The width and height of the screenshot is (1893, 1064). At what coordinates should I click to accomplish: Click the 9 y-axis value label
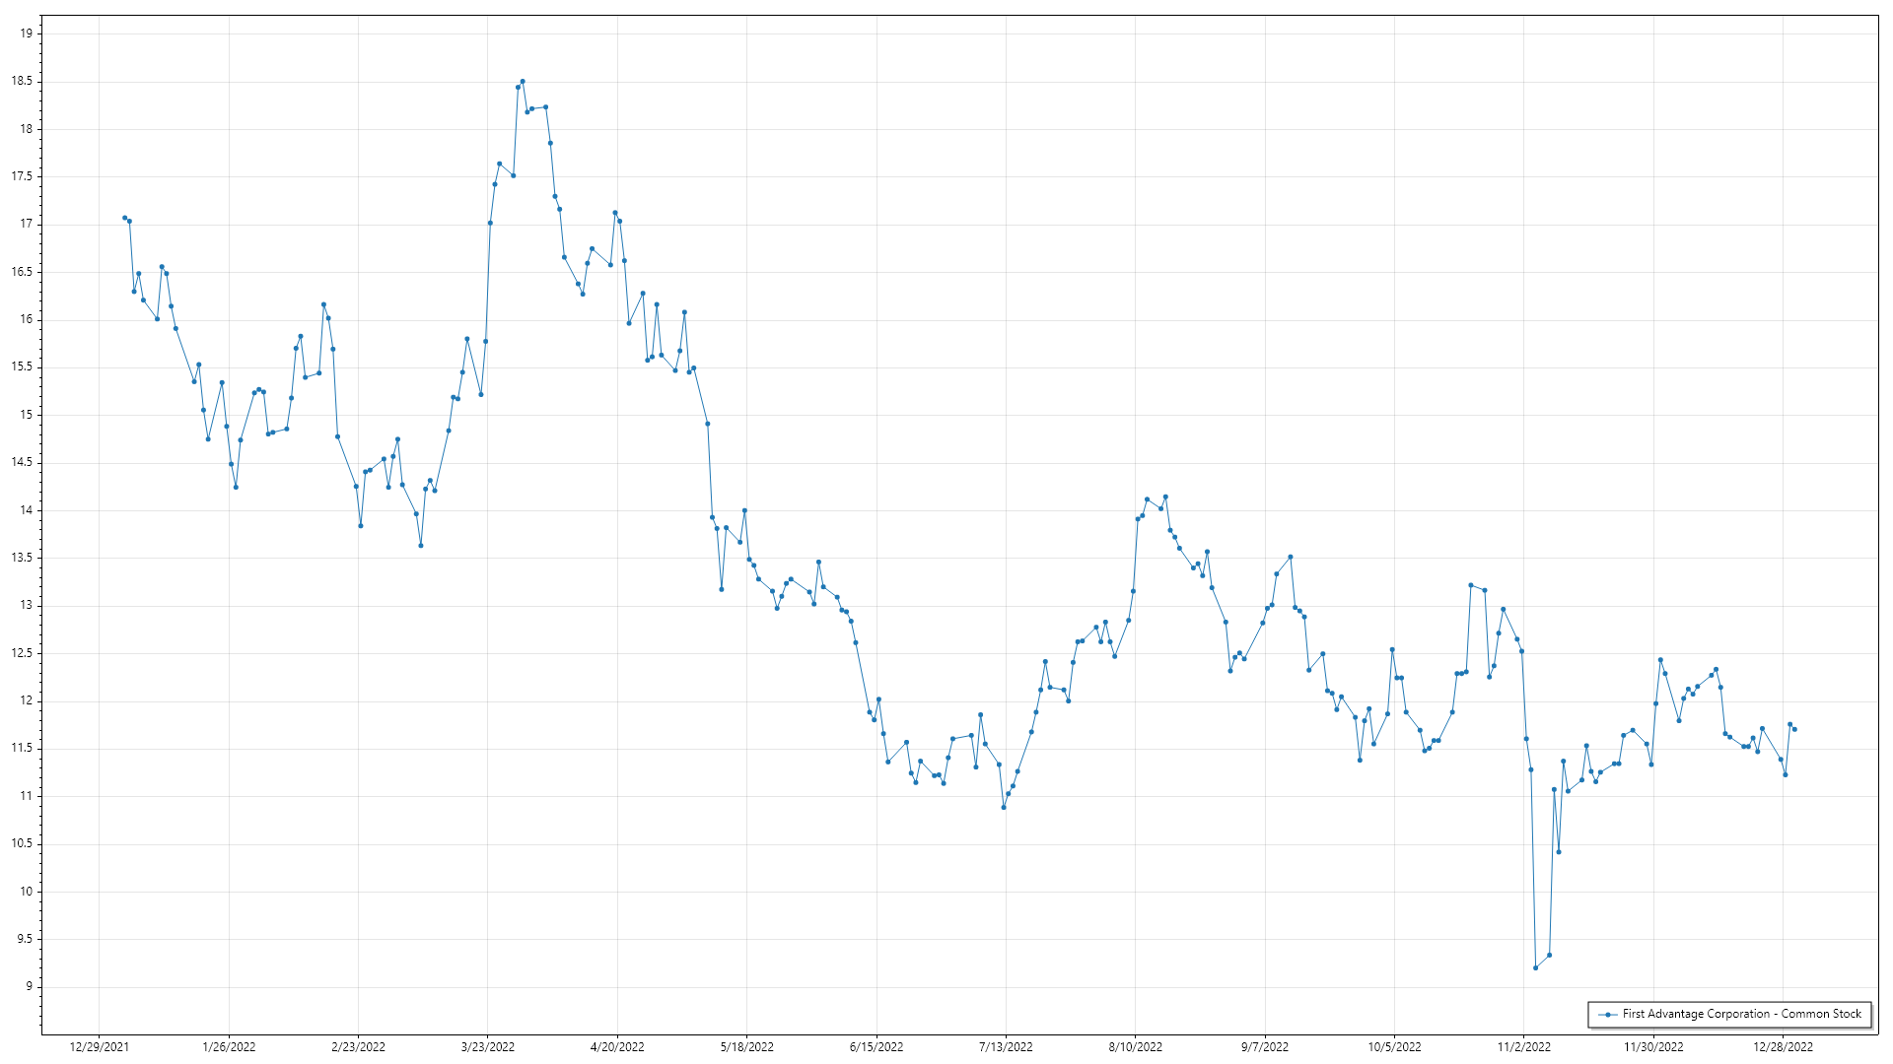(30, 986)
